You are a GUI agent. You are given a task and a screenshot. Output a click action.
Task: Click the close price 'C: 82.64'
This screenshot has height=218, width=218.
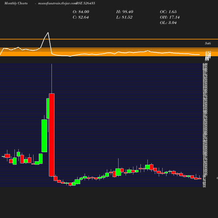coord(81,17)
